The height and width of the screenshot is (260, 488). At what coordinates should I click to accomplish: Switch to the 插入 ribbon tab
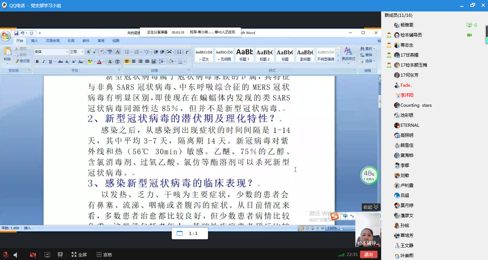click(34, 41)
